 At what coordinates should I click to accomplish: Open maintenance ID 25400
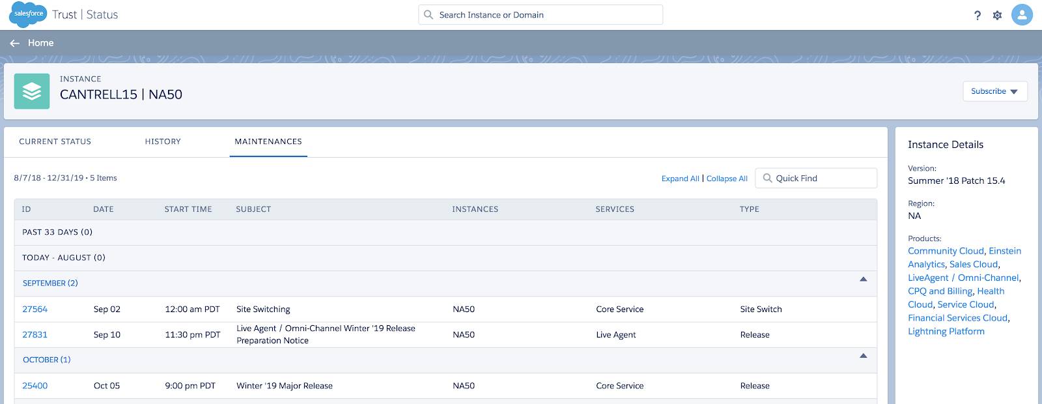(x=35, y=386)
